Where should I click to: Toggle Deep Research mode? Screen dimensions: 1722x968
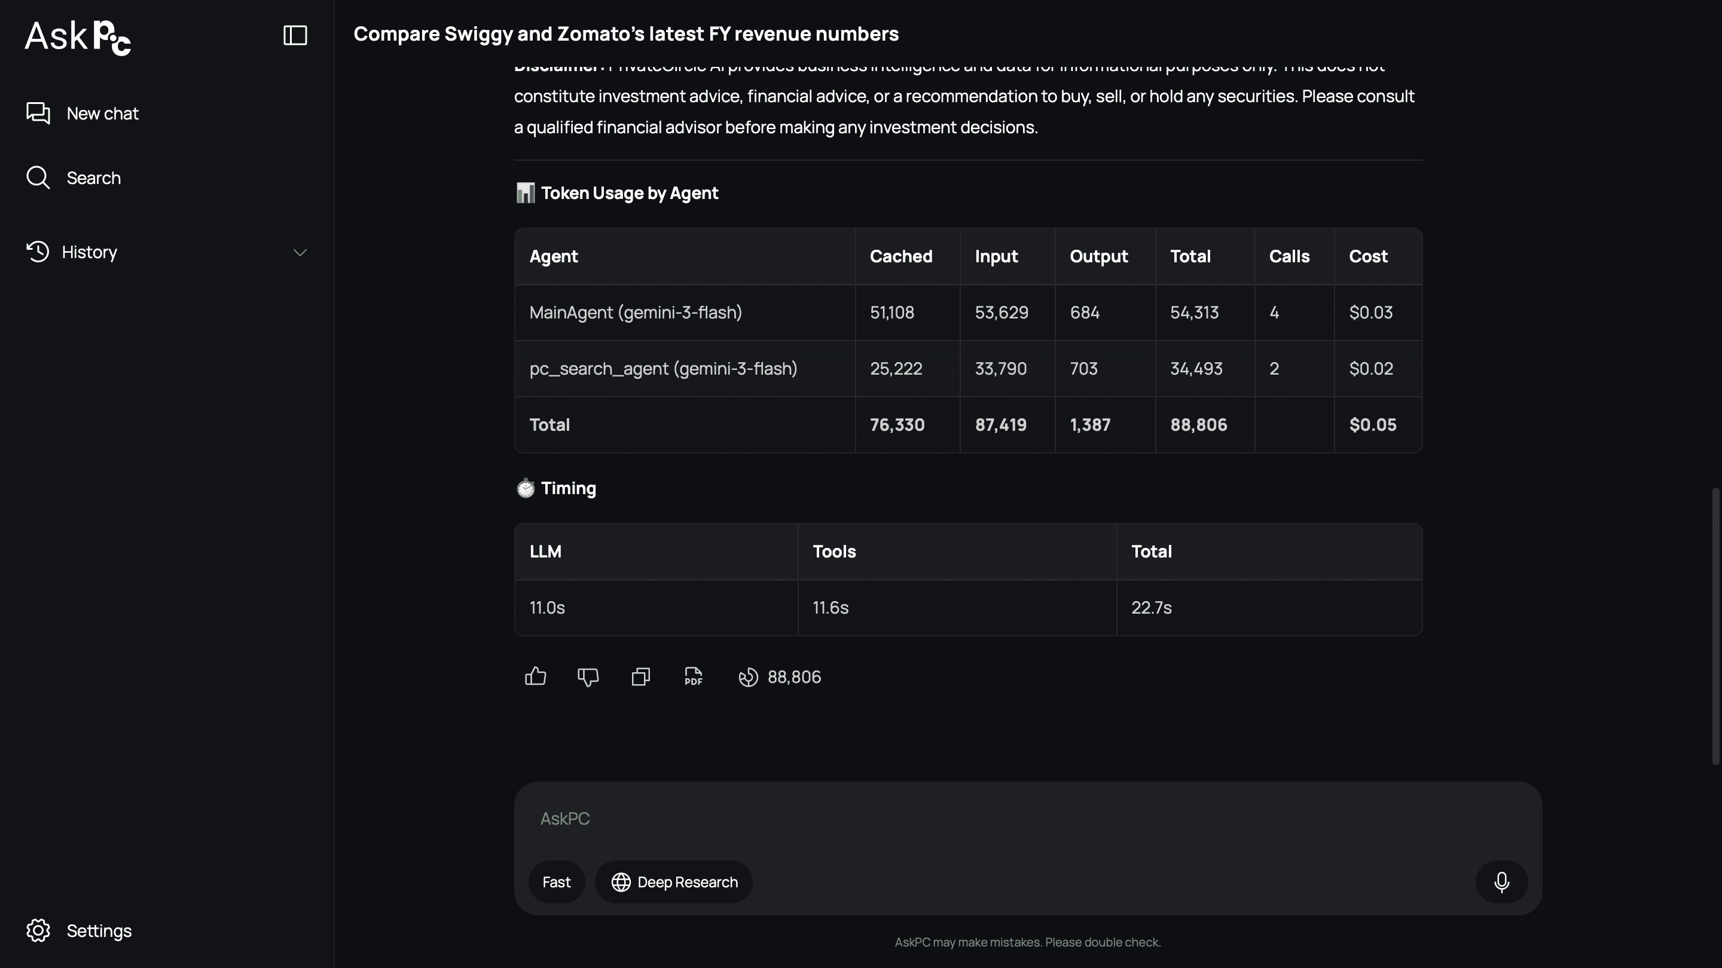coord(674,882)
